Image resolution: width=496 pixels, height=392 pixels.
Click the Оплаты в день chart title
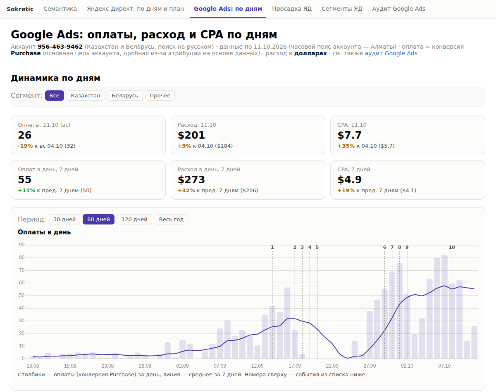tap(44, 232)
